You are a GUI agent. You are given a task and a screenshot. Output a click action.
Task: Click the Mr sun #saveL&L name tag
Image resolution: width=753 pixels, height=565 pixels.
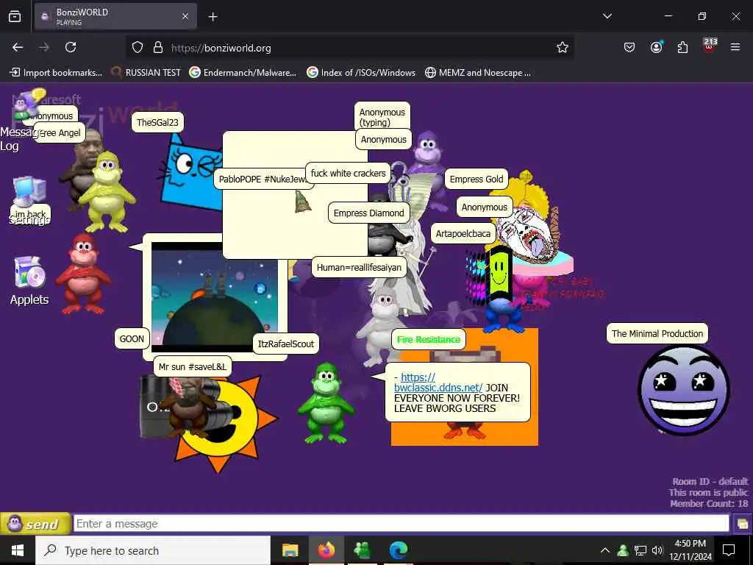(x=192, y=366)
